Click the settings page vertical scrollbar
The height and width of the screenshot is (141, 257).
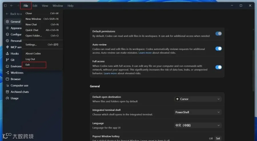tap(254, 70)
